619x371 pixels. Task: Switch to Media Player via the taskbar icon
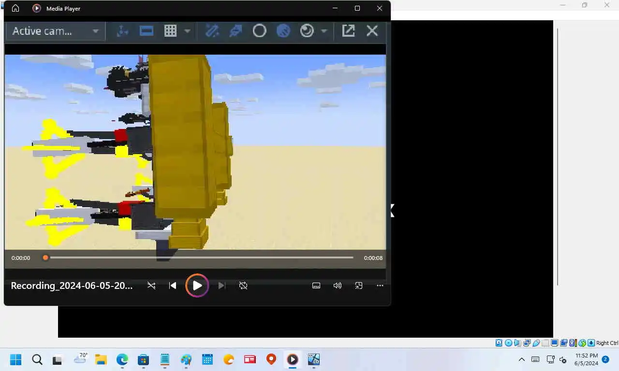293,359
